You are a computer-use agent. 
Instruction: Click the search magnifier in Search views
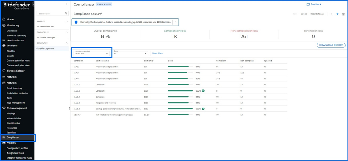[66, 14]
